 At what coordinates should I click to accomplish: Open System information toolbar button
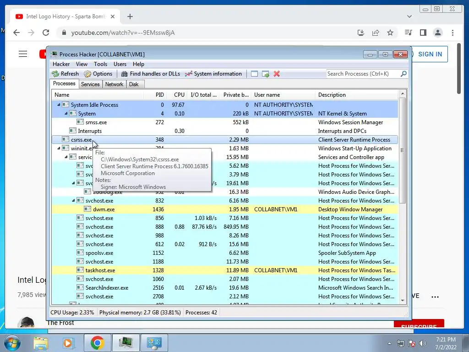point(213,74)
